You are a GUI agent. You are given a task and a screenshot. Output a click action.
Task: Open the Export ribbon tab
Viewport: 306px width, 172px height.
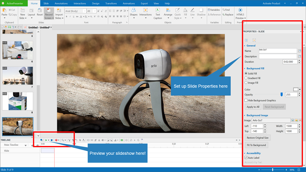click(144, 3)
